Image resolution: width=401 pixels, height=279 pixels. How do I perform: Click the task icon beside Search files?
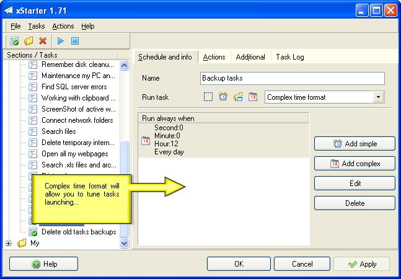pos(33,131)
